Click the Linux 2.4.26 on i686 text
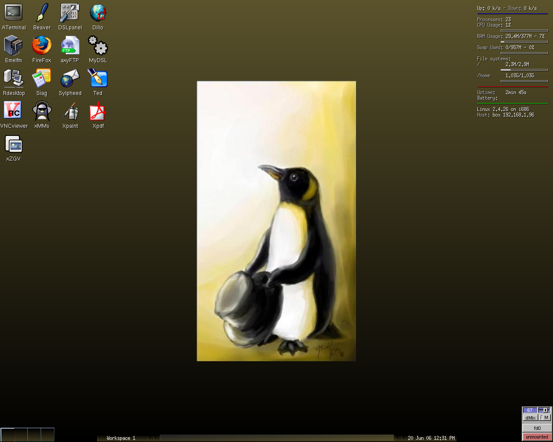 503,109
